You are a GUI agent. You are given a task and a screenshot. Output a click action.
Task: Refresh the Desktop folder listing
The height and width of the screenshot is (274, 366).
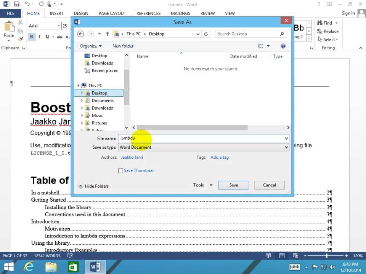[x=206, y=34]
